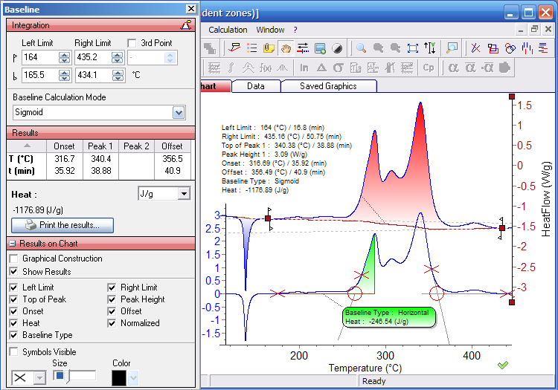Click Print the results button

(x=62, y=225)
